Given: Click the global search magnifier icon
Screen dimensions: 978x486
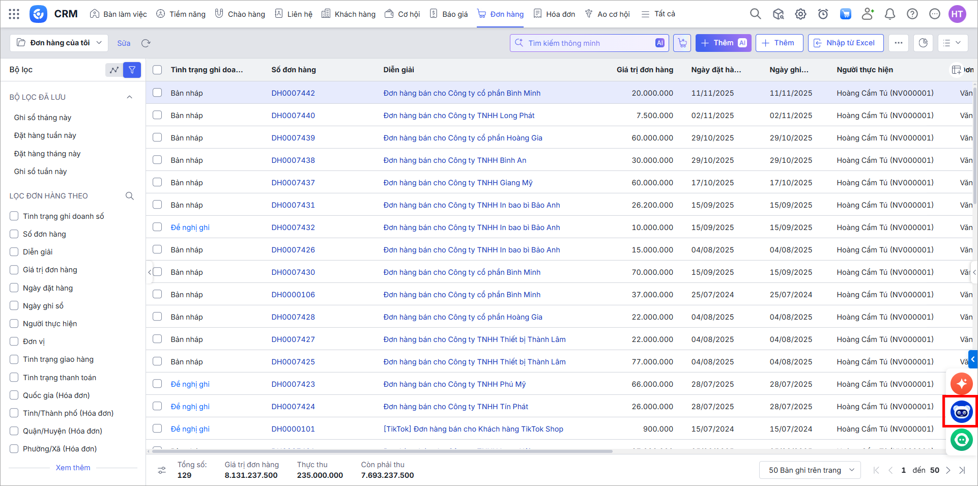Looking at the screenshot, I should click(x=756, y=14).
